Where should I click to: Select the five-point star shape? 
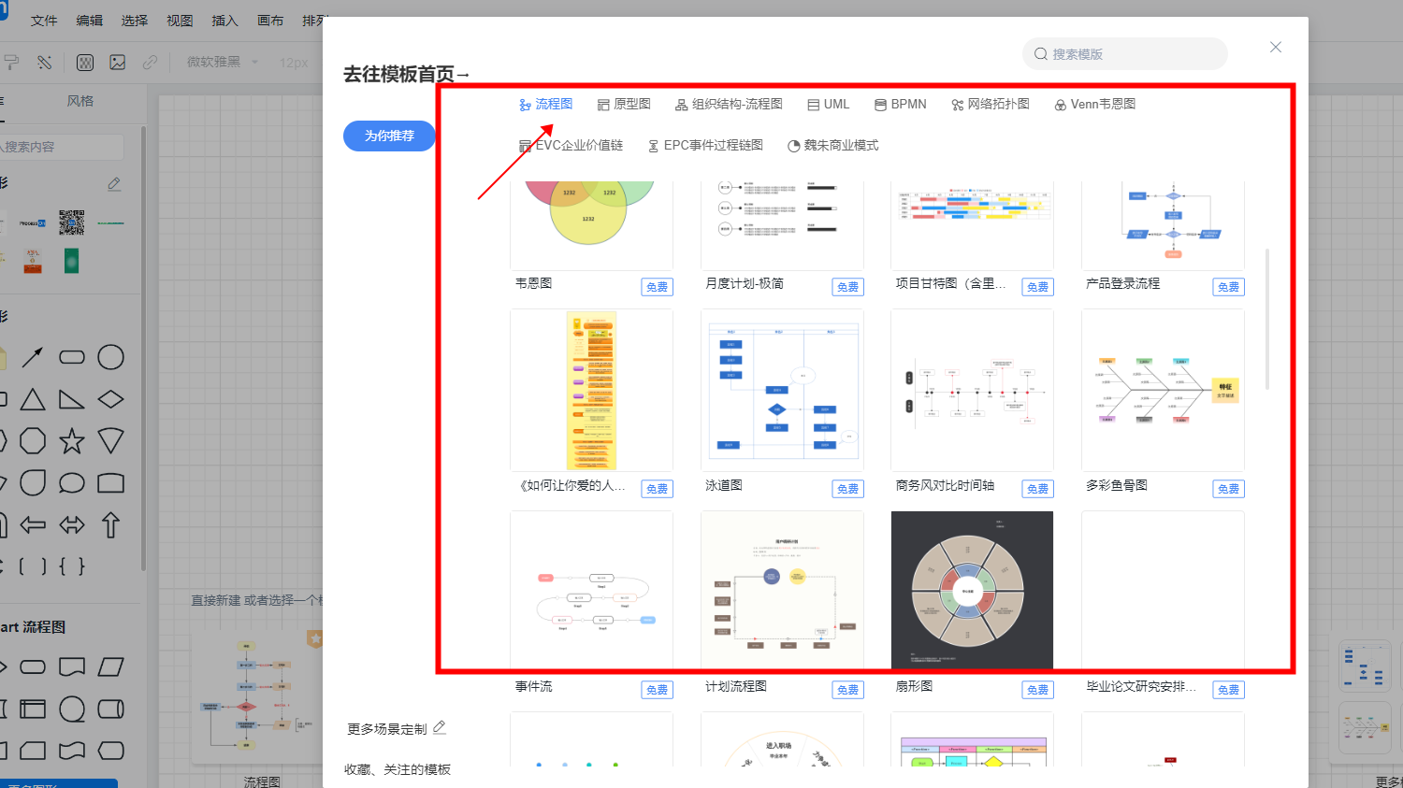pos(72,441)
